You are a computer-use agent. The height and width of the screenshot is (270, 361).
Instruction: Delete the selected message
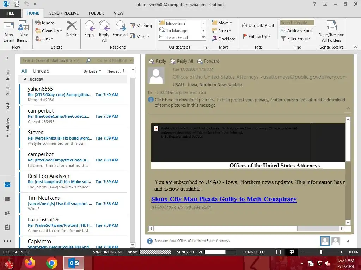71,29
